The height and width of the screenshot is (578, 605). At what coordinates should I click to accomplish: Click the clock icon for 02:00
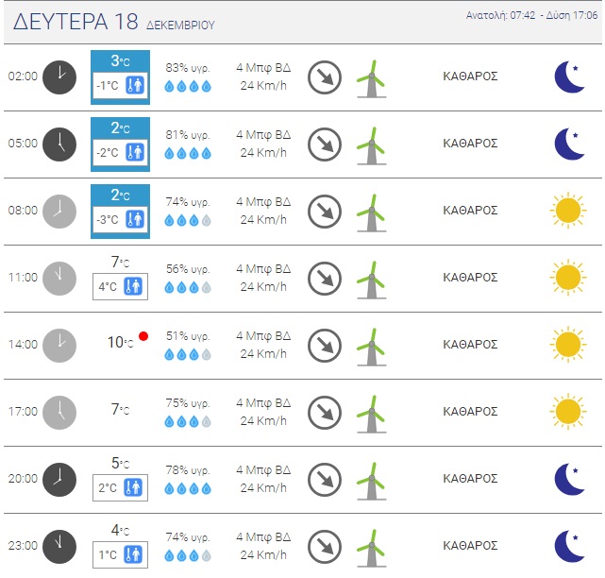coord(59,76)
